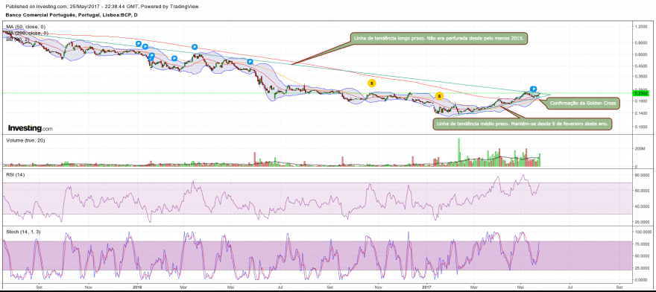This screenshot has height=292, width=656.
Task: Click the 2017 label on the time axis
Action: click(426, 288)
